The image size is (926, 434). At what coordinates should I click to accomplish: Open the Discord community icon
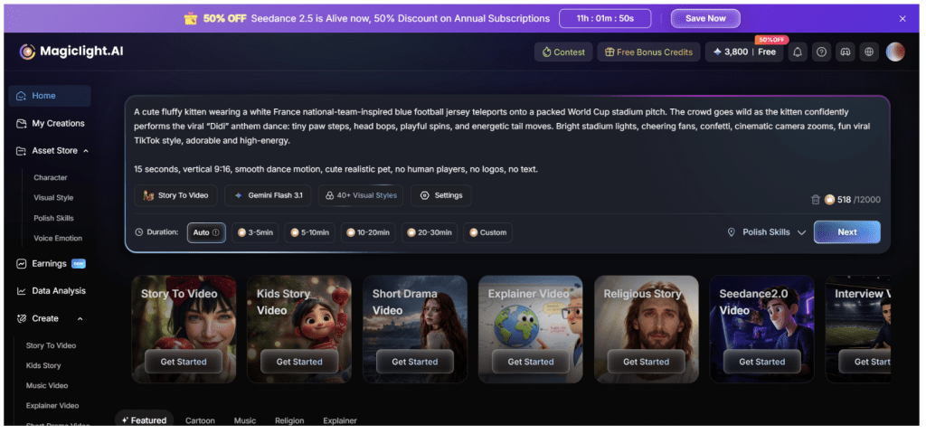click(x=846, y=52)
